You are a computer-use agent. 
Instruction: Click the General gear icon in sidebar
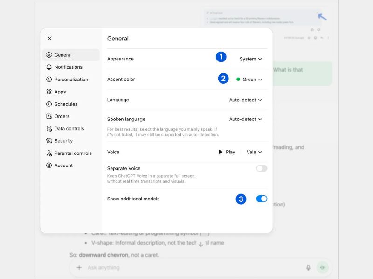pyautogui.click(x=49, y=55)
